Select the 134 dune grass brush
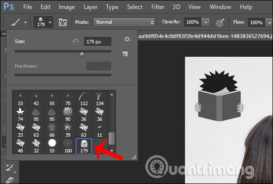This screenshot has width=273, height=184. tap(99, 99)
